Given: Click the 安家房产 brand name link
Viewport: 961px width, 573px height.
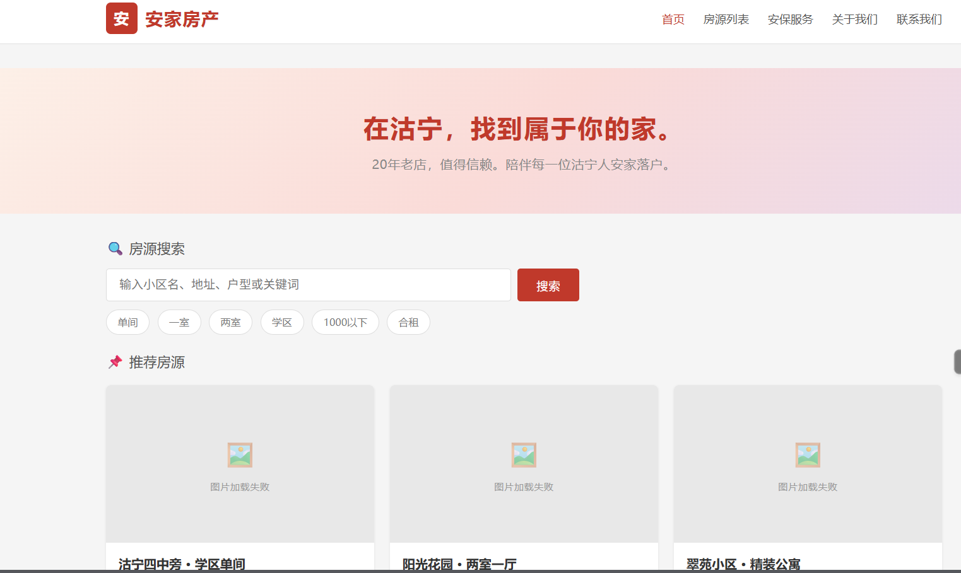Looking at the screenshot, I should pos(182,20).
